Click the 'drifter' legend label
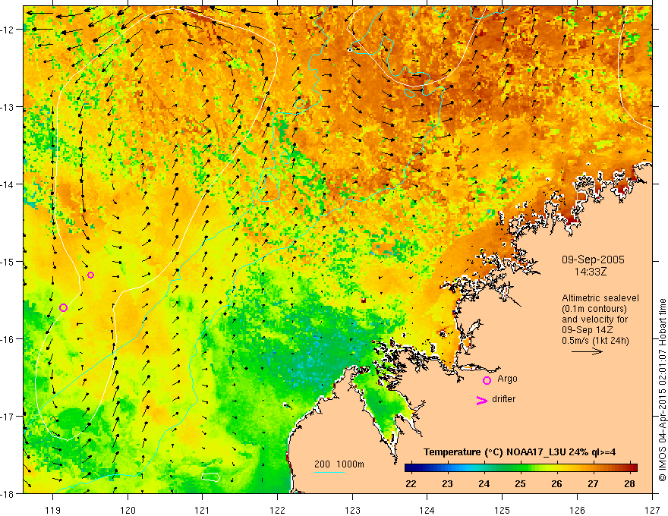This screenshot has width=668, height=516. [503, 399]
